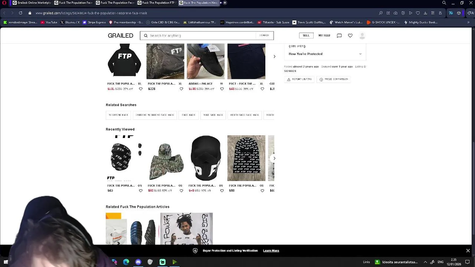Go to MY FEED
The width and height of the screenshot is (475, 267).
324,36
